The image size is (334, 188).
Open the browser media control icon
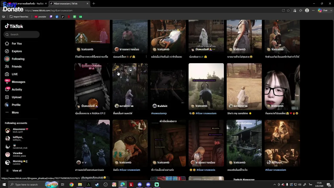[295, 10]
